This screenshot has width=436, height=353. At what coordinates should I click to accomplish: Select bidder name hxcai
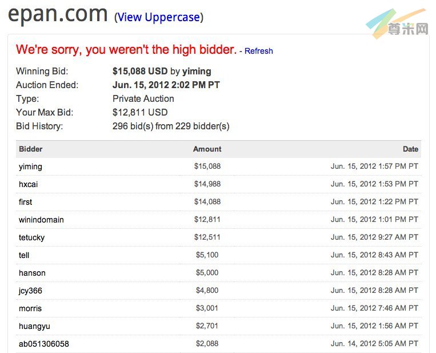29,184
